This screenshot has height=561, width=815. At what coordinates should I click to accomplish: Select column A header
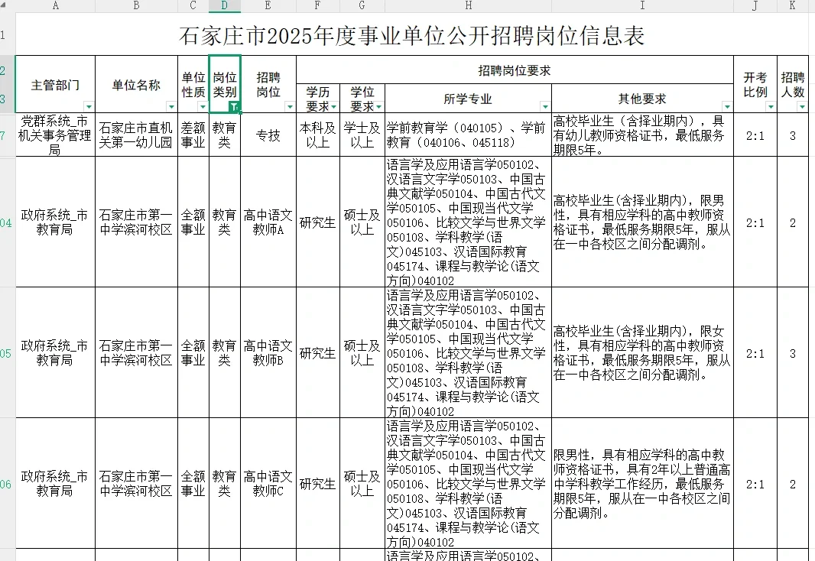[x=55, y=6]
